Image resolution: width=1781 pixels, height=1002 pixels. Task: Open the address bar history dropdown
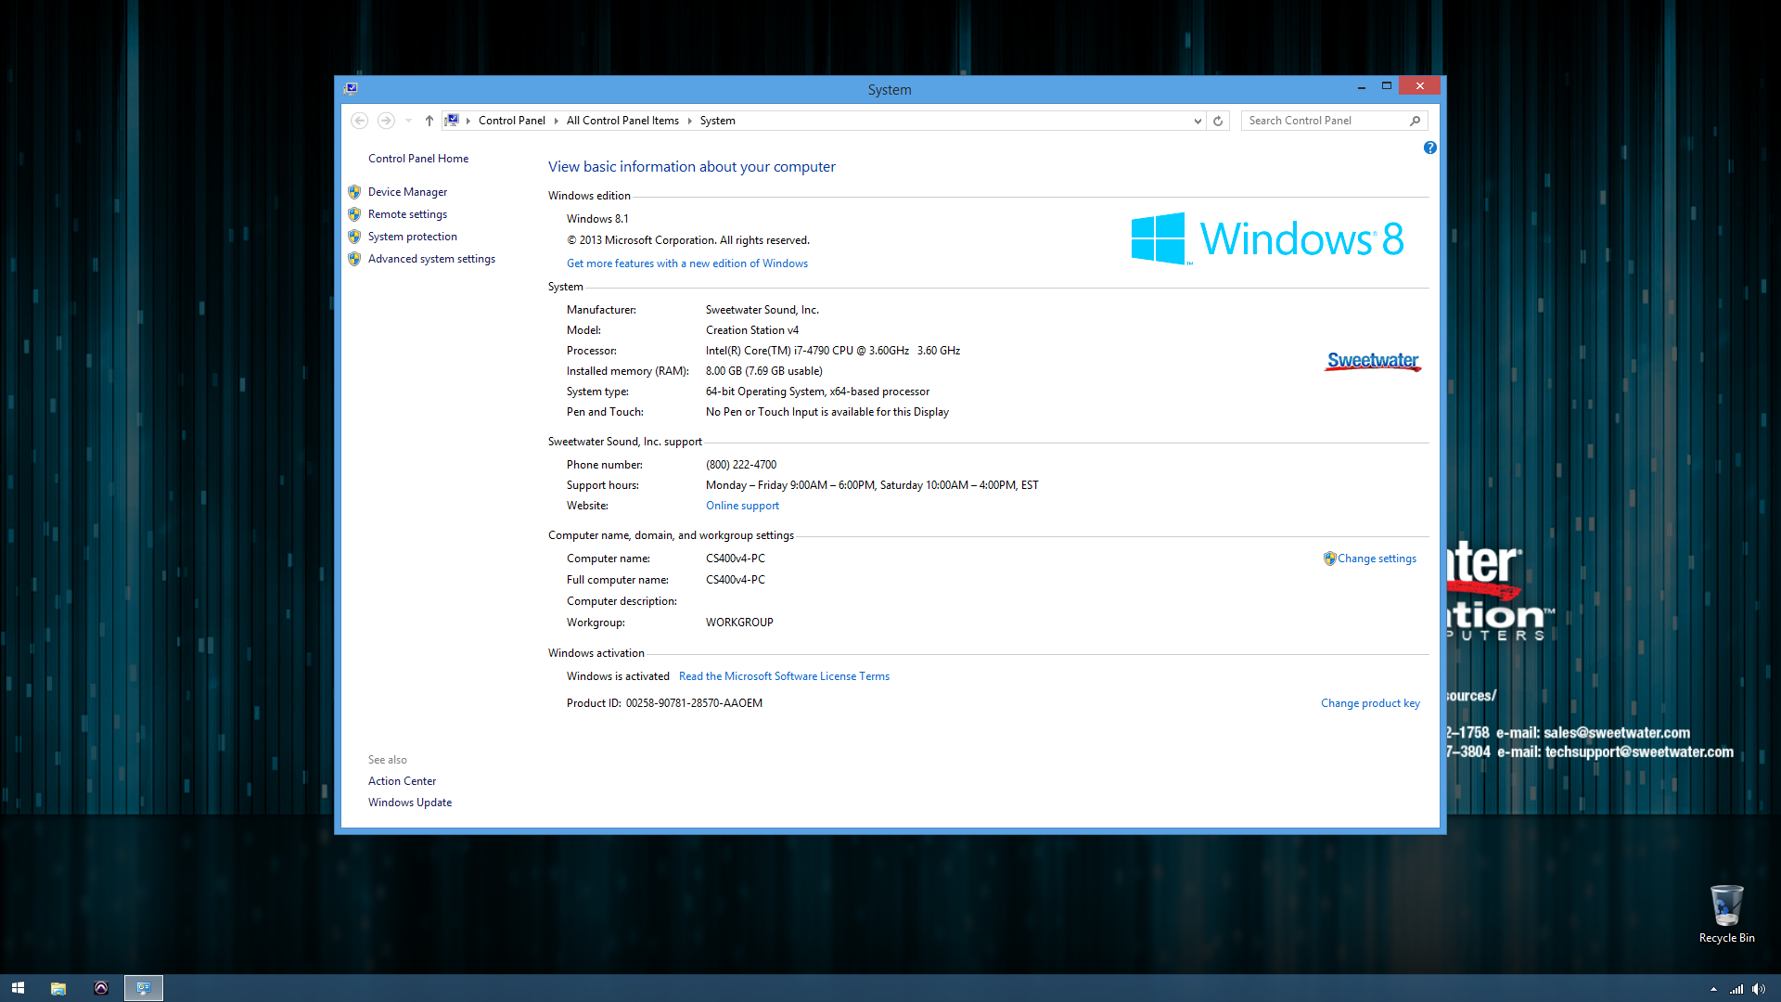(1198, 121)
